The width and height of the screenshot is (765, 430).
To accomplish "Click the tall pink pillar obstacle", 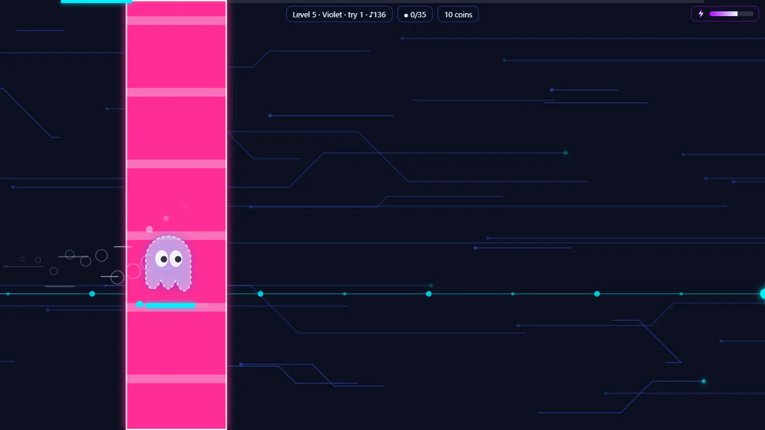I will [176, 215].
